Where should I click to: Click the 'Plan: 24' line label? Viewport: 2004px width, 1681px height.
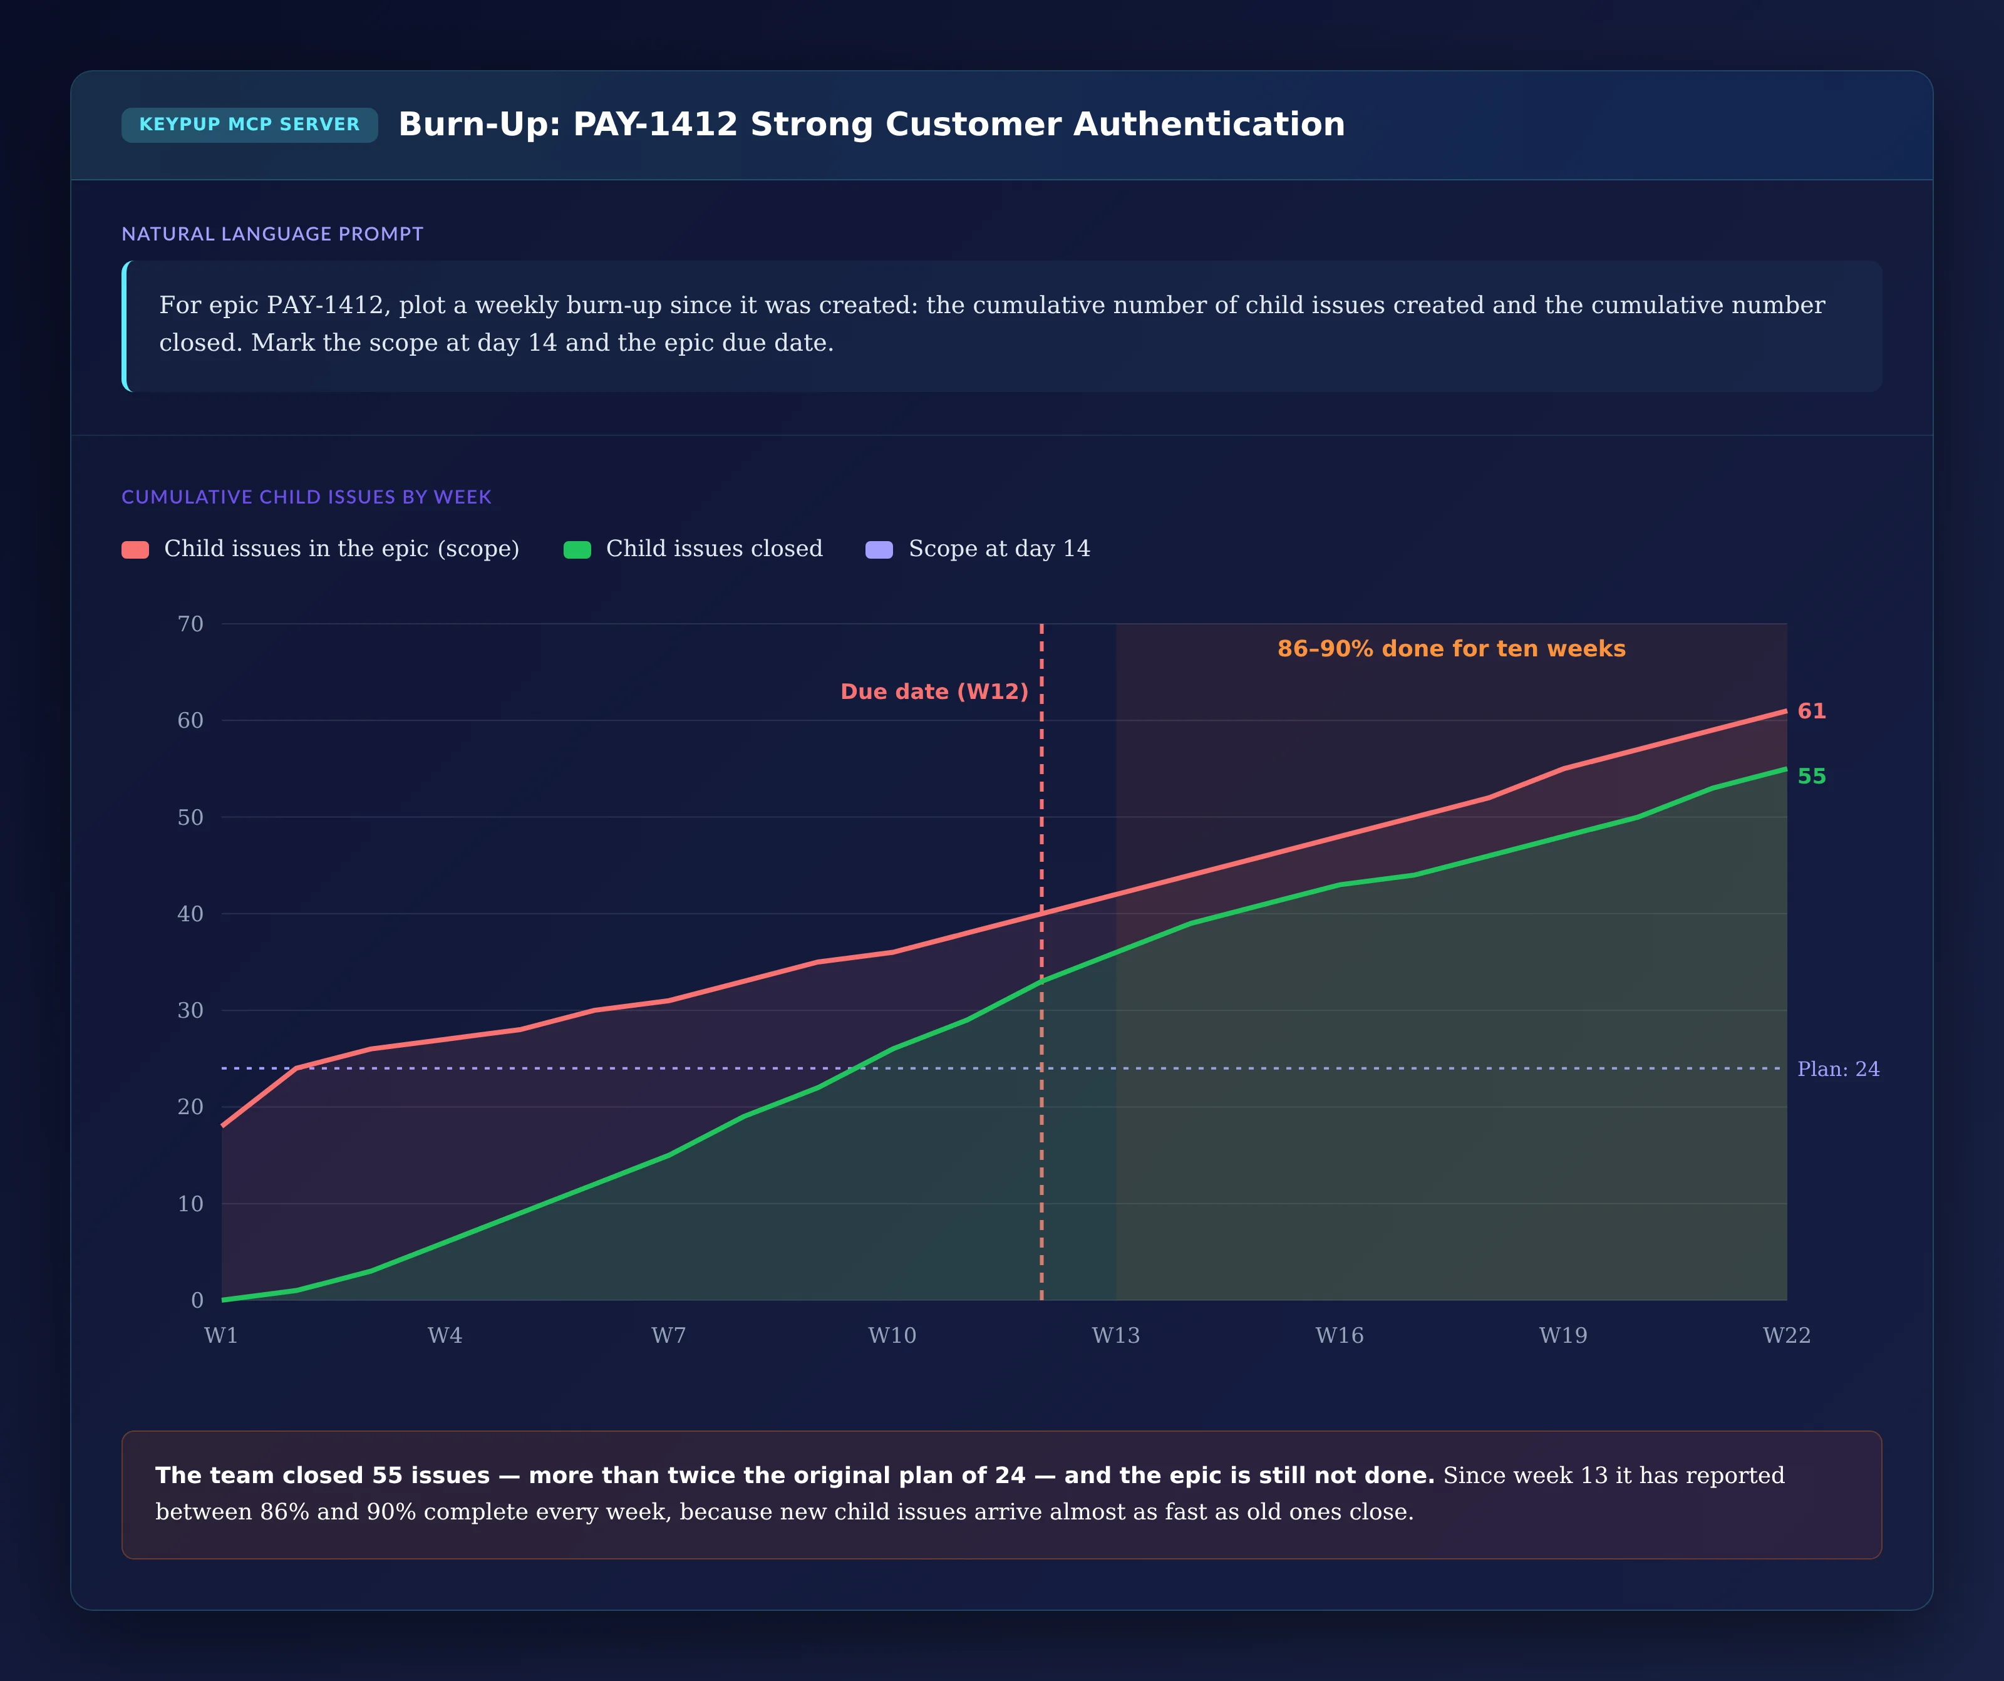pyautogui.click(x=1838, y=1069)
